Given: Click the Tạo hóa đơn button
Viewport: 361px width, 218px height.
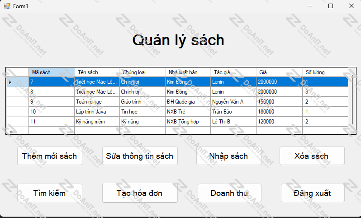Looking at the screenshot, I should pos(139,193).
